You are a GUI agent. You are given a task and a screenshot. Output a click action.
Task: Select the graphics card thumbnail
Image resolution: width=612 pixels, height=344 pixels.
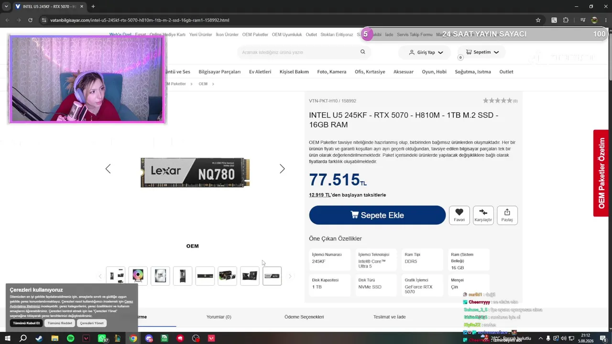click(x=227, y=276)
